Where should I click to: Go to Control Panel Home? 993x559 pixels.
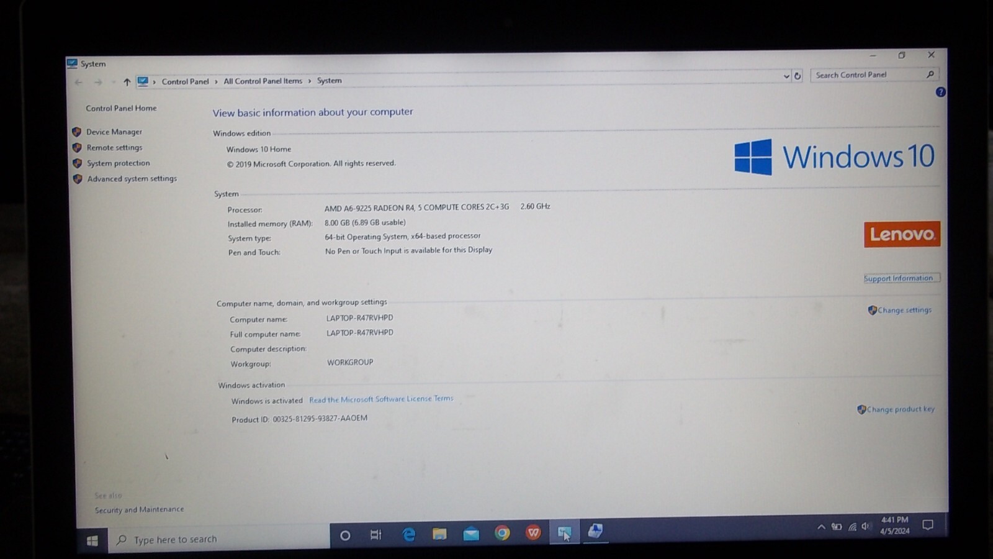121,108
